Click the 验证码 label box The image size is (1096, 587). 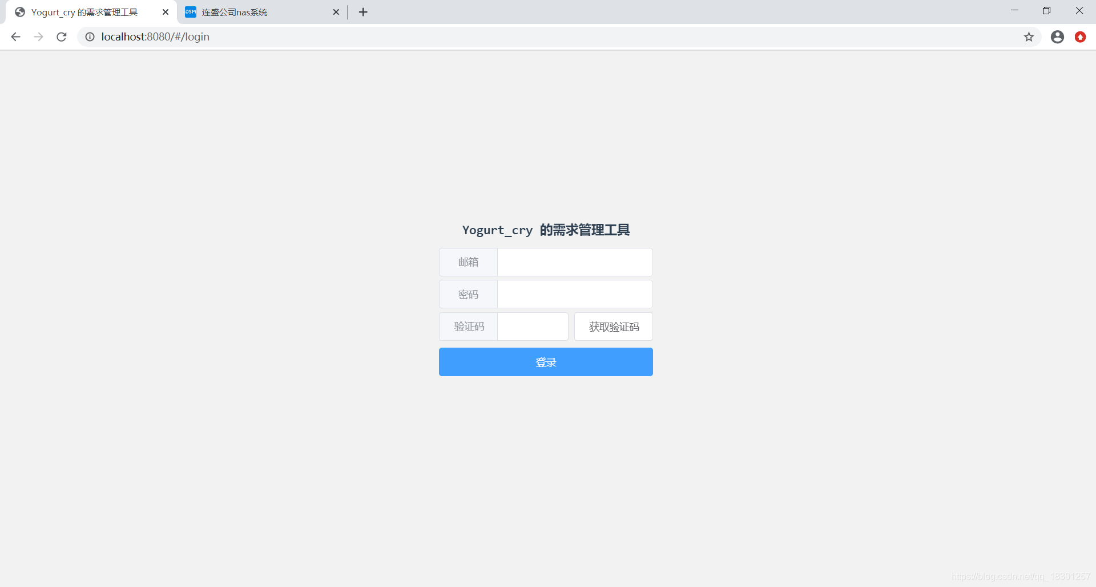pos(468,327)
